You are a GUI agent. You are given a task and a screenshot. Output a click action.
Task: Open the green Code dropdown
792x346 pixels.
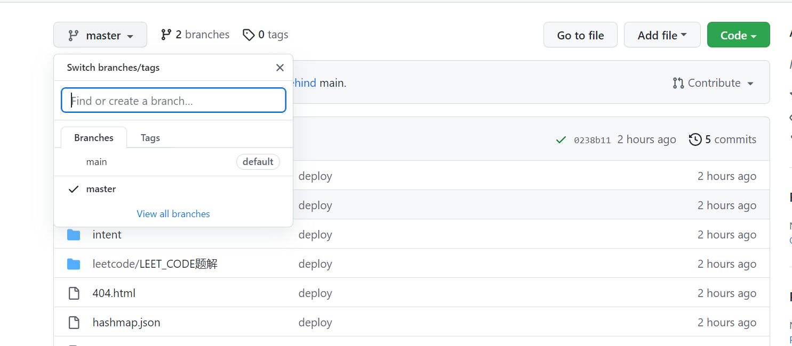738,35
